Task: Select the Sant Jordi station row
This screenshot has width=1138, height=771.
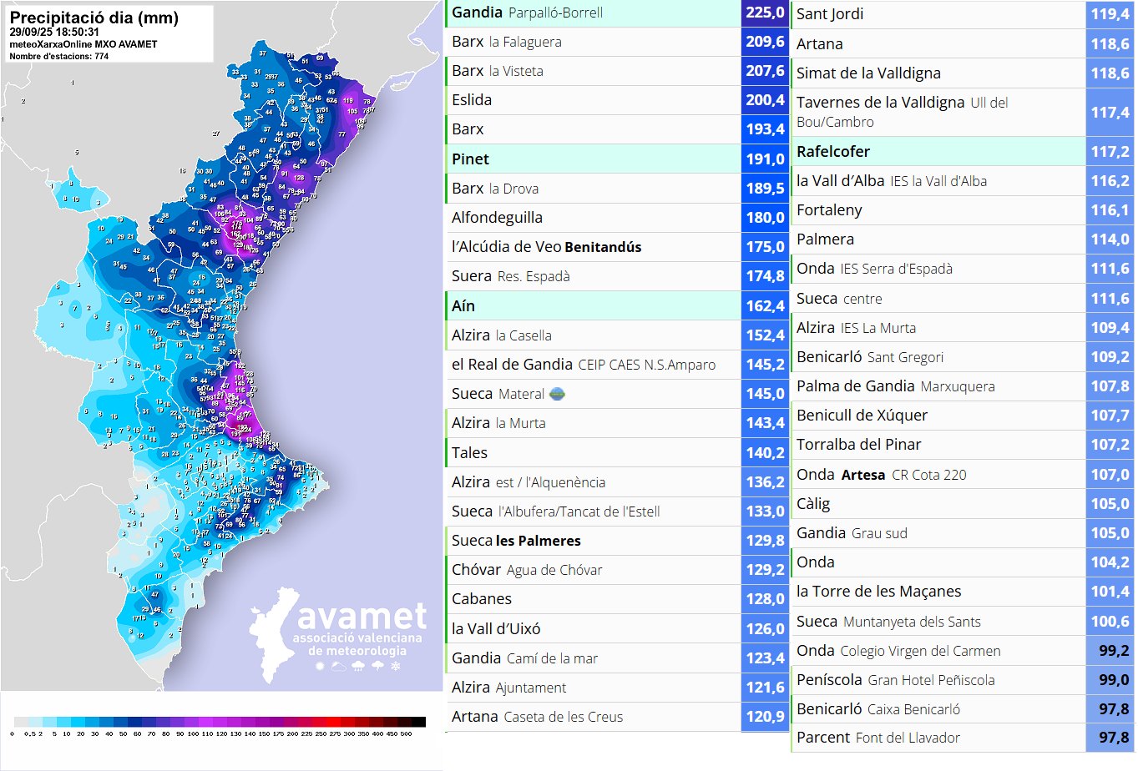Action: (x=962, y=14)
